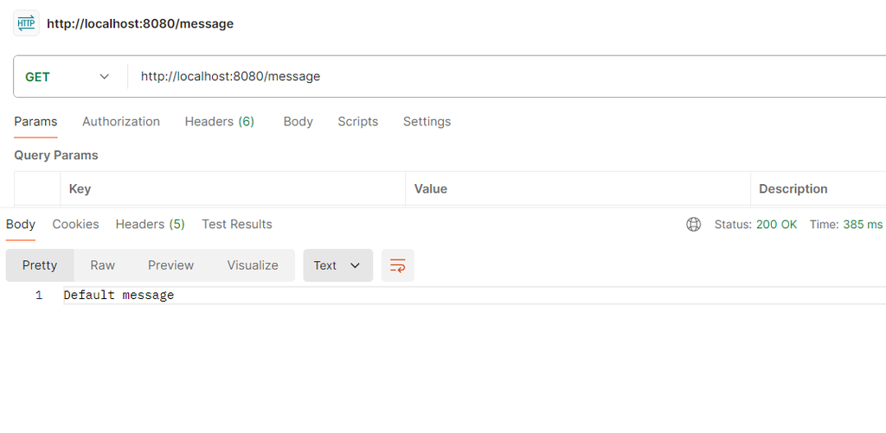
Task: Open the GET method dropdown
Action: 67,77
